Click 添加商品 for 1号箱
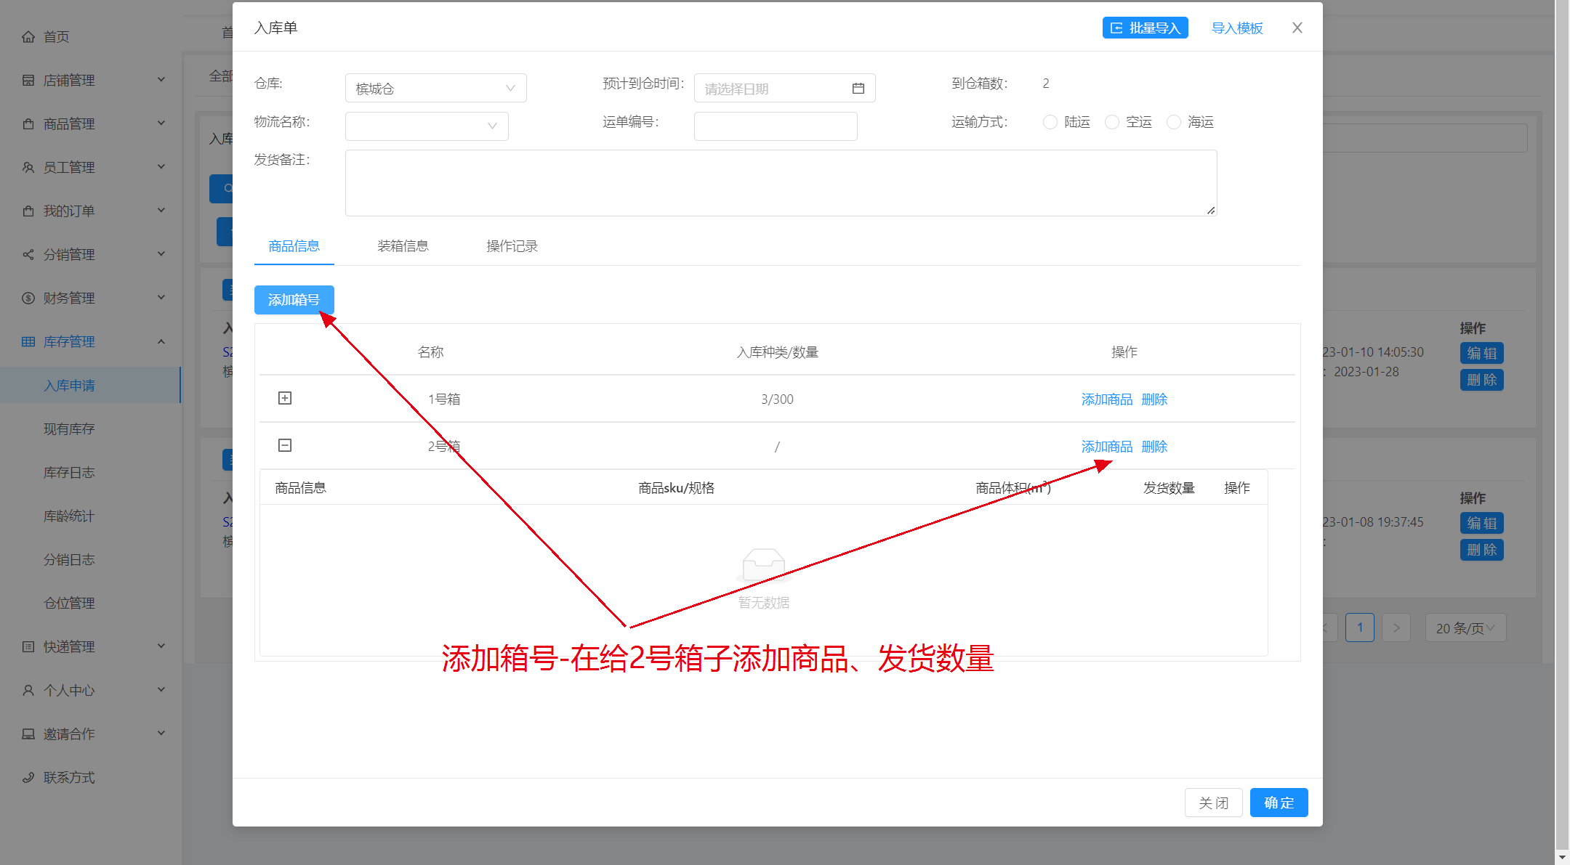 tap(1107, 399)
